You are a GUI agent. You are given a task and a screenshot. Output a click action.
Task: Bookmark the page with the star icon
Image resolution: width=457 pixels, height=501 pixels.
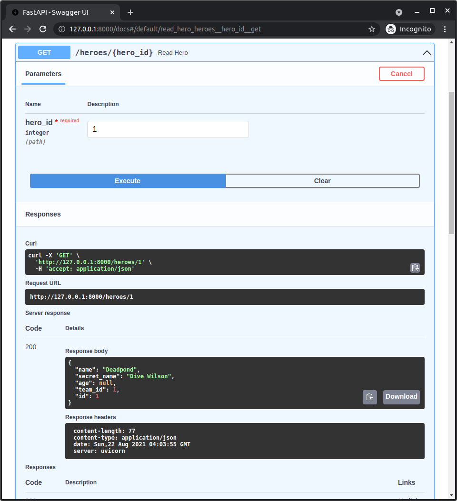coord(372,29)
